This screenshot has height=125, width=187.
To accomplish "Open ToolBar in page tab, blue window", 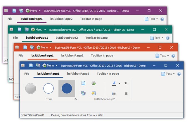I will click(x=108, y=73).
